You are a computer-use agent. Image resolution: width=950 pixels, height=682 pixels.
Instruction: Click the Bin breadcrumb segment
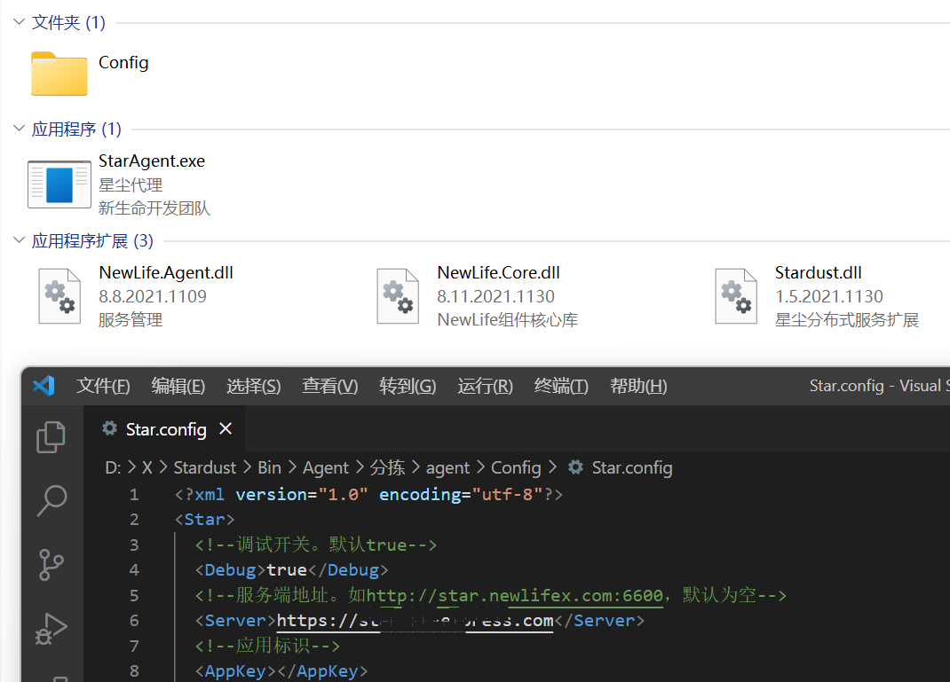point(269,467)
